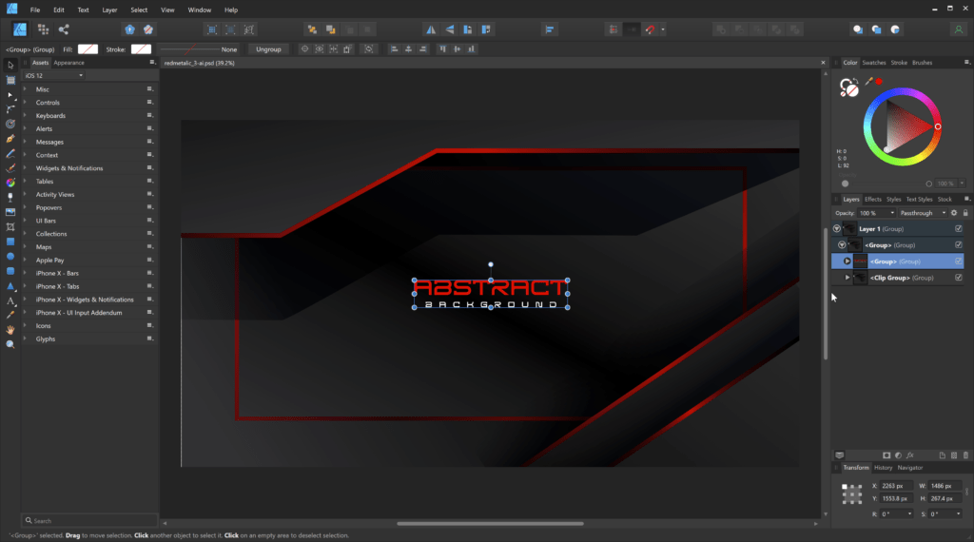Open the iOS 12 assets dropdown

click(53, 76)
